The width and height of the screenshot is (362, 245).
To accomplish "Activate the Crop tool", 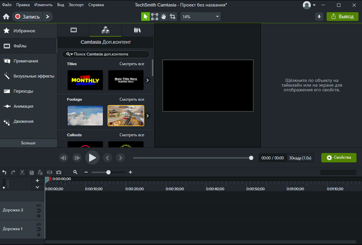I will 173,16.
